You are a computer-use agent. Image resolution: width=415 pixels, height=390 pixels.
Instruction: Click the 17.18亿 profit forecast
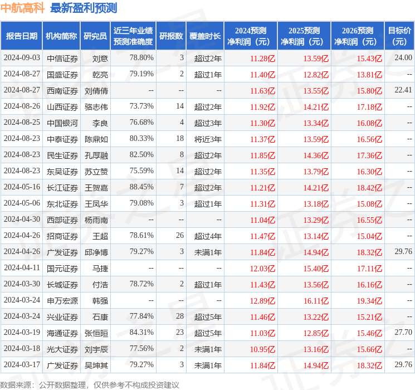pyautogui.click(x=369, y=107)
